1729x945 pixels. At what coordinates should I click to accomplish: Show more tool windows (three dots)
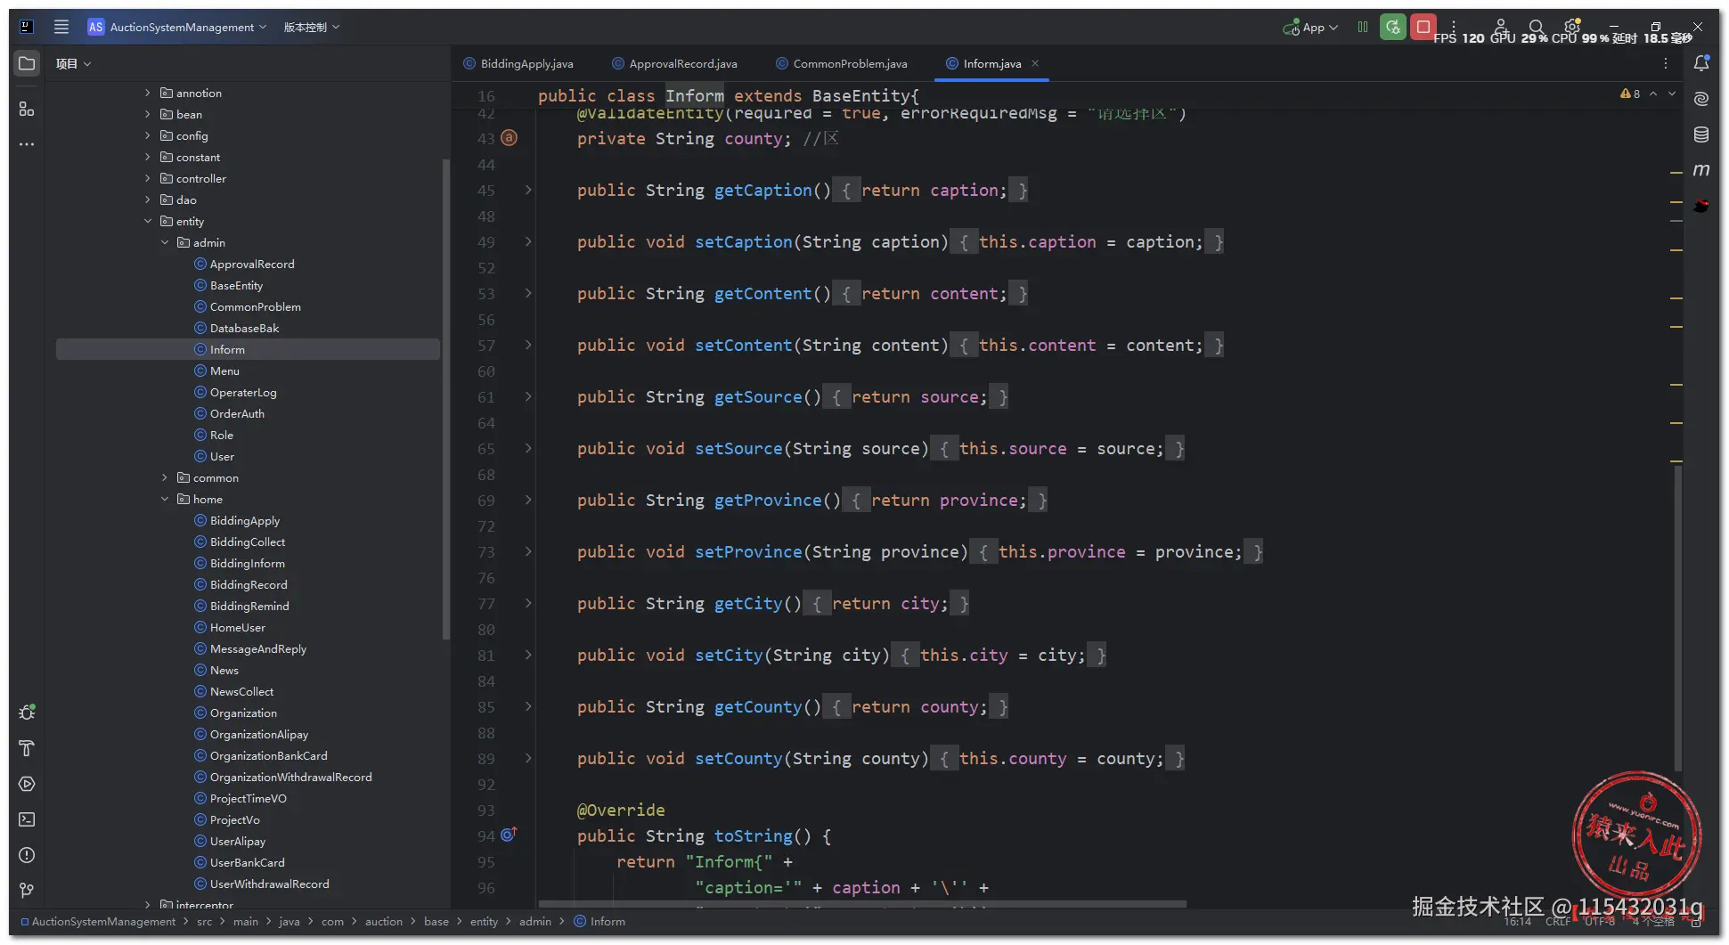[27, 144]
